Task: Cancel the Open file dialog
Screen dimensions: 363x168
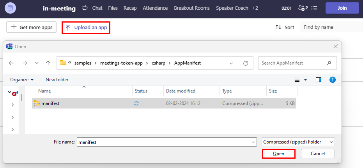Action: (x=318, y=154)
